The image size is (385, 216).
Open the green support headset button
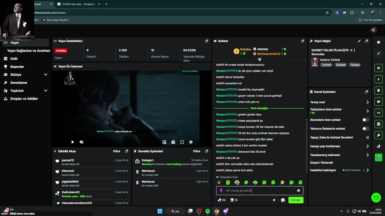(x=376, y=197)
